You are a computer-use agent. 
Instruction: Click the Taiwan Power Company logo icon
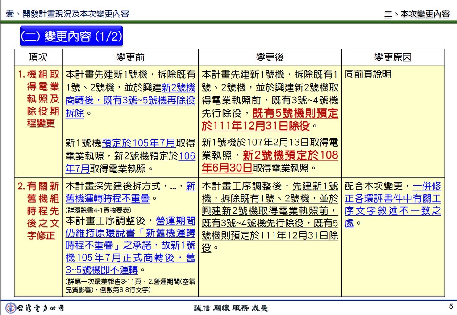click(x=11, y=308)
